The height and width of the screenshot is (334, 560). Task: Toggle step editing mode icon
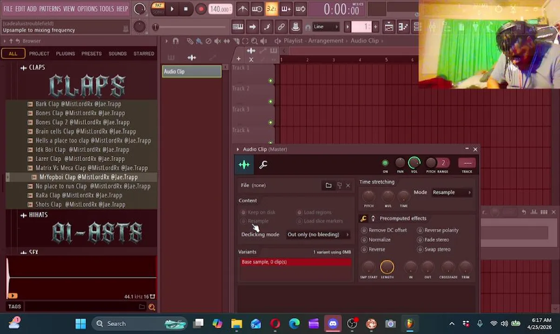pos(267,26)
